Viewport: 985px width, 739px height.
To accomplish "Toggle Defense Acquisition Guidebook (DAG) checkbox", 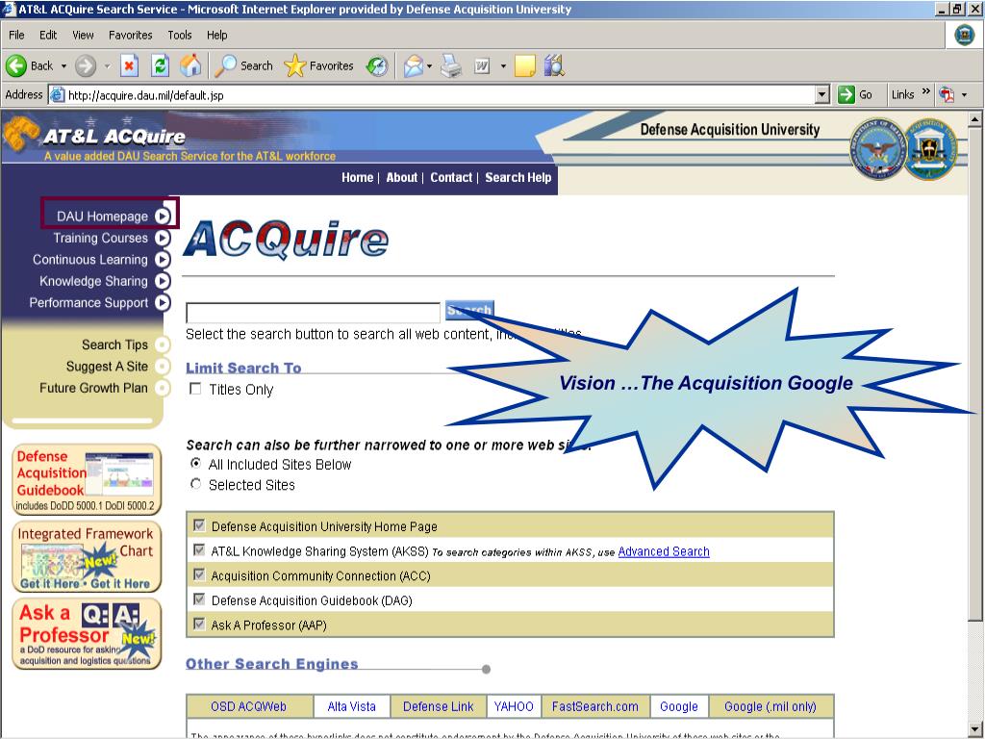I will pyautogui.click(x=200, y=599).
